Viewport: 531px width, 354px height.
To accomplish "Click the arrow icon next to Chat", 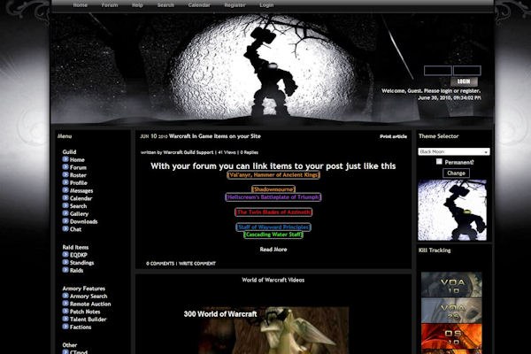I will (x=65, y=229).
